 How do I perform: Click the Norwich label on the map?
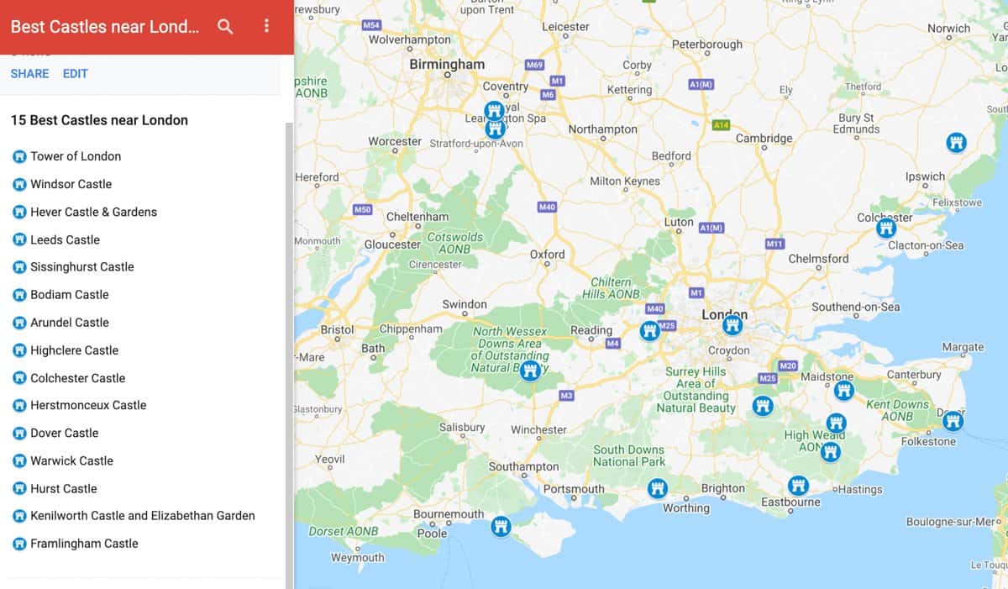pos(948,28)
